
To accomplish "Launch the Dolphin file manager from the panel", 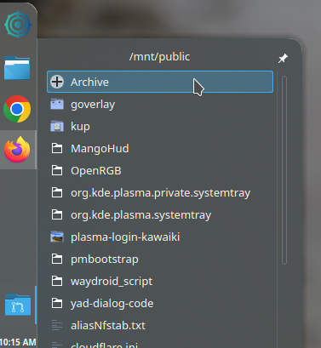I will (x=17, y=68).
